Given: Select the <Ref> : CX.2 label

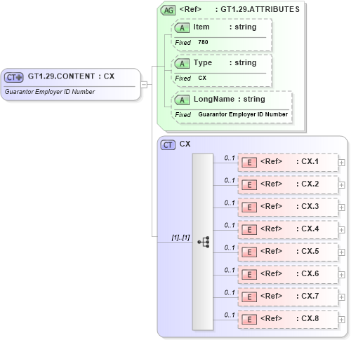Looking at the screenshot, I should click(289, 184).
